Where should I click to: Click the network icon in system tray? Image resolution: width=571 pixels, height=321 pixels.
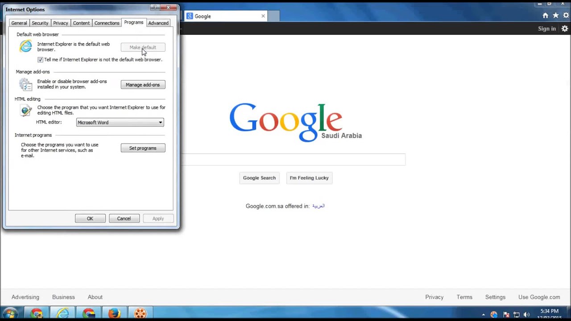pos(517,315)
